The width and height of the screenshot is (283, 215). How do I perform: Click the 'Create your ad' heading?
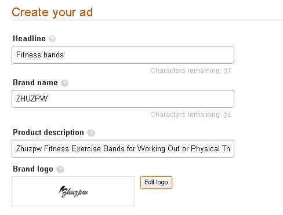pos(52,12)
